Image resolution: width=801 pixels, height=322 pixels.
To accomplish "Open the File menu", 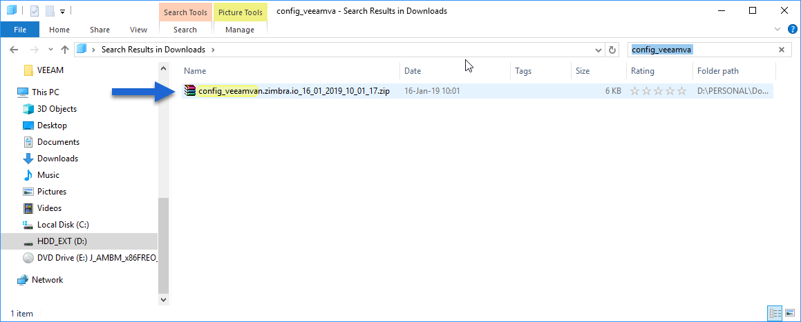I will coord(20,30).
